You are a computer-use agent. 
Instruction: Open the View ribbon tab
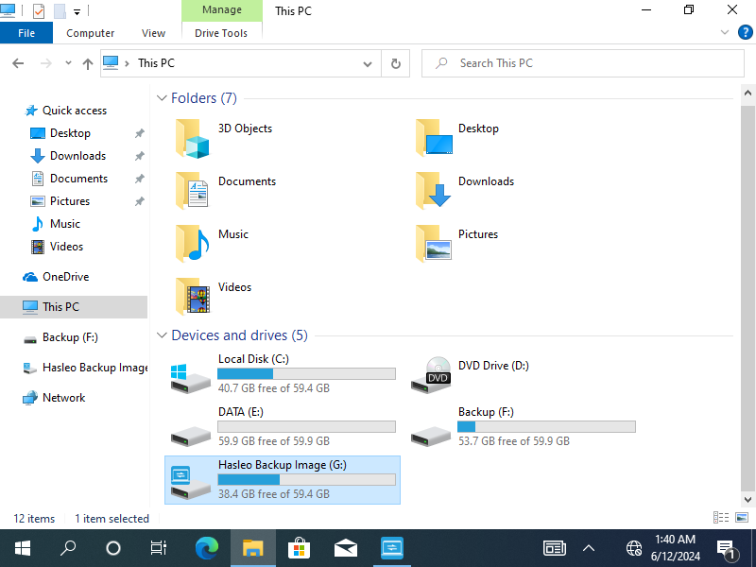tap(153, 33)
